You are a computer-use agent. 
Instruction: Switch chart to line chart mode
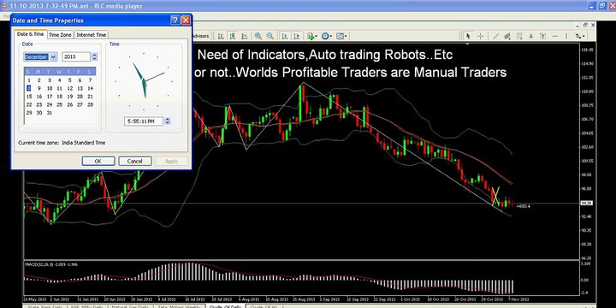pyautogui.click(x=245, y=36)
